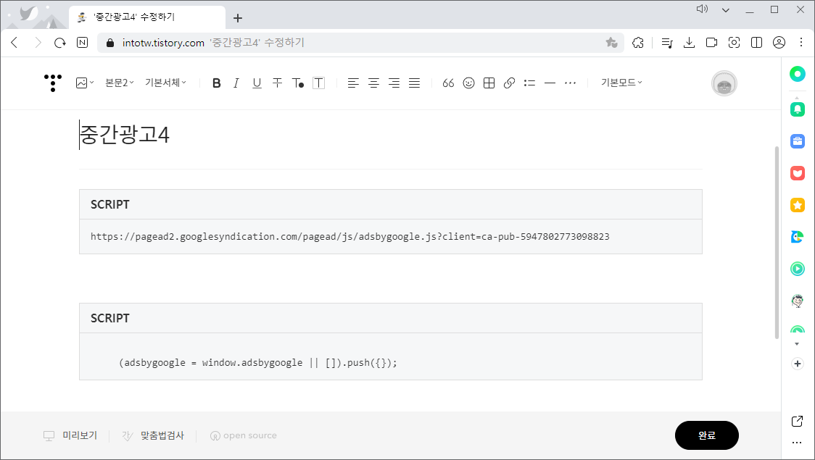Viewport: 815px width, 460px height.
Task: Open the 본문2 paragraph style dropdown
Action: click(x=120, y=83)
